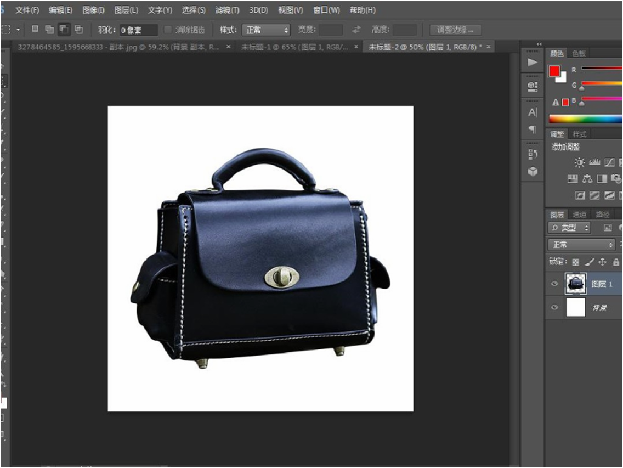Toggle visibility of the 背景 layer
The height and width of the screenshot is (468, 623).
(x=554, y=308)
